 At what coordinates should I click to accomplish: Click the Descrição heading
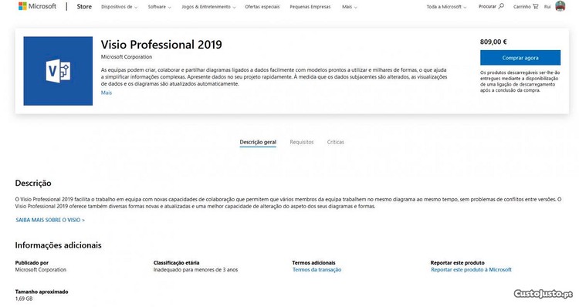click(33, 183)
